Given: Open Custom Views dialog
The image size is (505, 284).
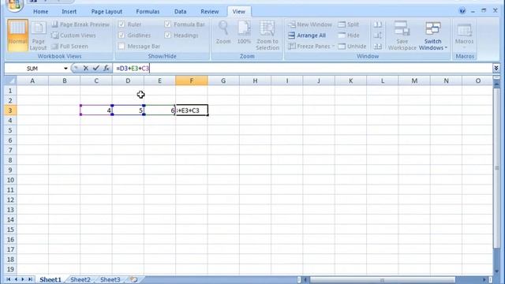Looking at the screenshot, I should pyautogui.click(x=73, y=35).
